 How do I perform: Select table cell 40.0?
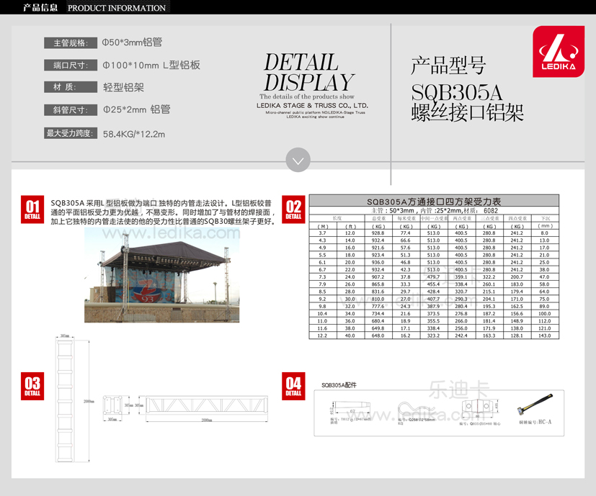(x=350, y=335)
